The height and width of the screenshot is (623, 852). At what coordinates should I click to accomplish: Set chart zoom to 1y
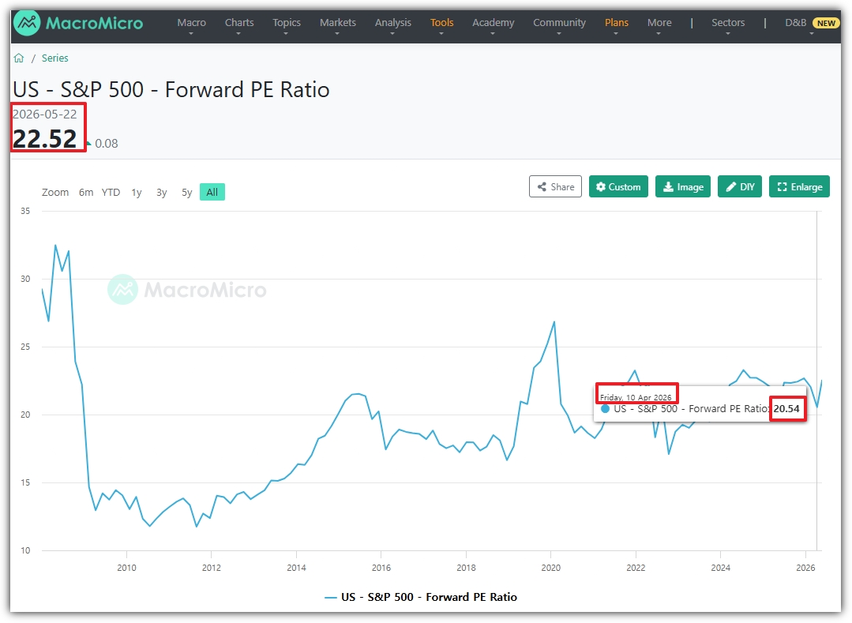tap(137, 193)
